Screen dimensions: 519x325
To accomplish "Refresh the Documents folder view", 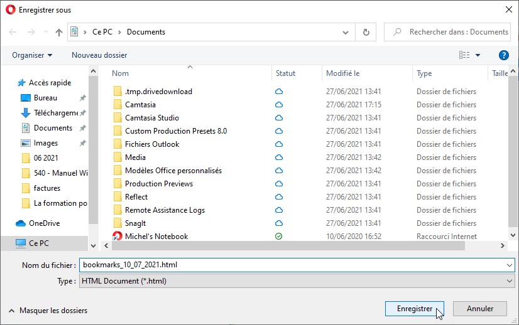I will [x=366, y=32].
